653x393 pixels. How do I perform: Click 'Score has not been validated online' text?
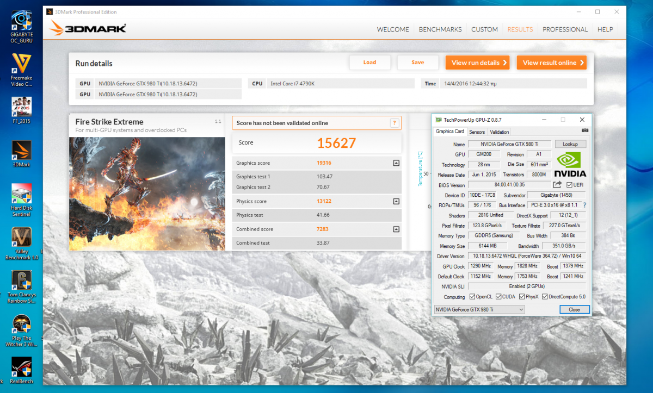point(282,123)
